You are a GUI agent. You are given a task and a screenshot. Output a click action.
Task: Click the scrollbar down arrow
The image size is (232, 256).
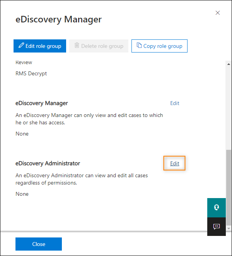pos(229,229)
